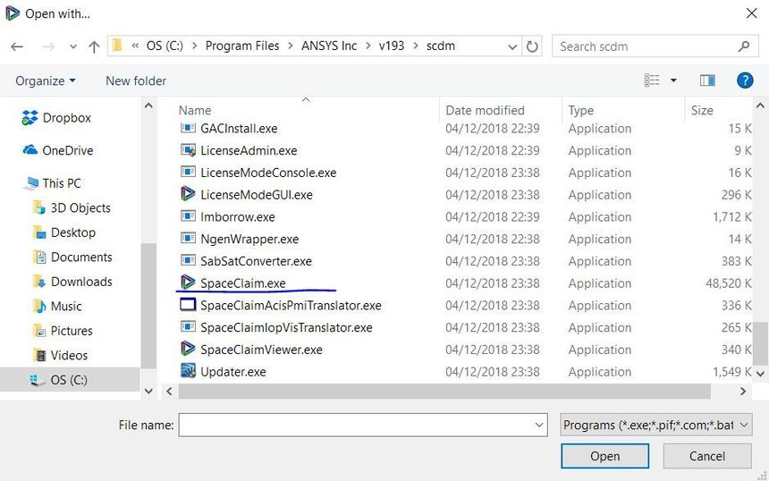Click the SpaceClaimAcisPmiTranslator.exe file icon

coord(188,305)
